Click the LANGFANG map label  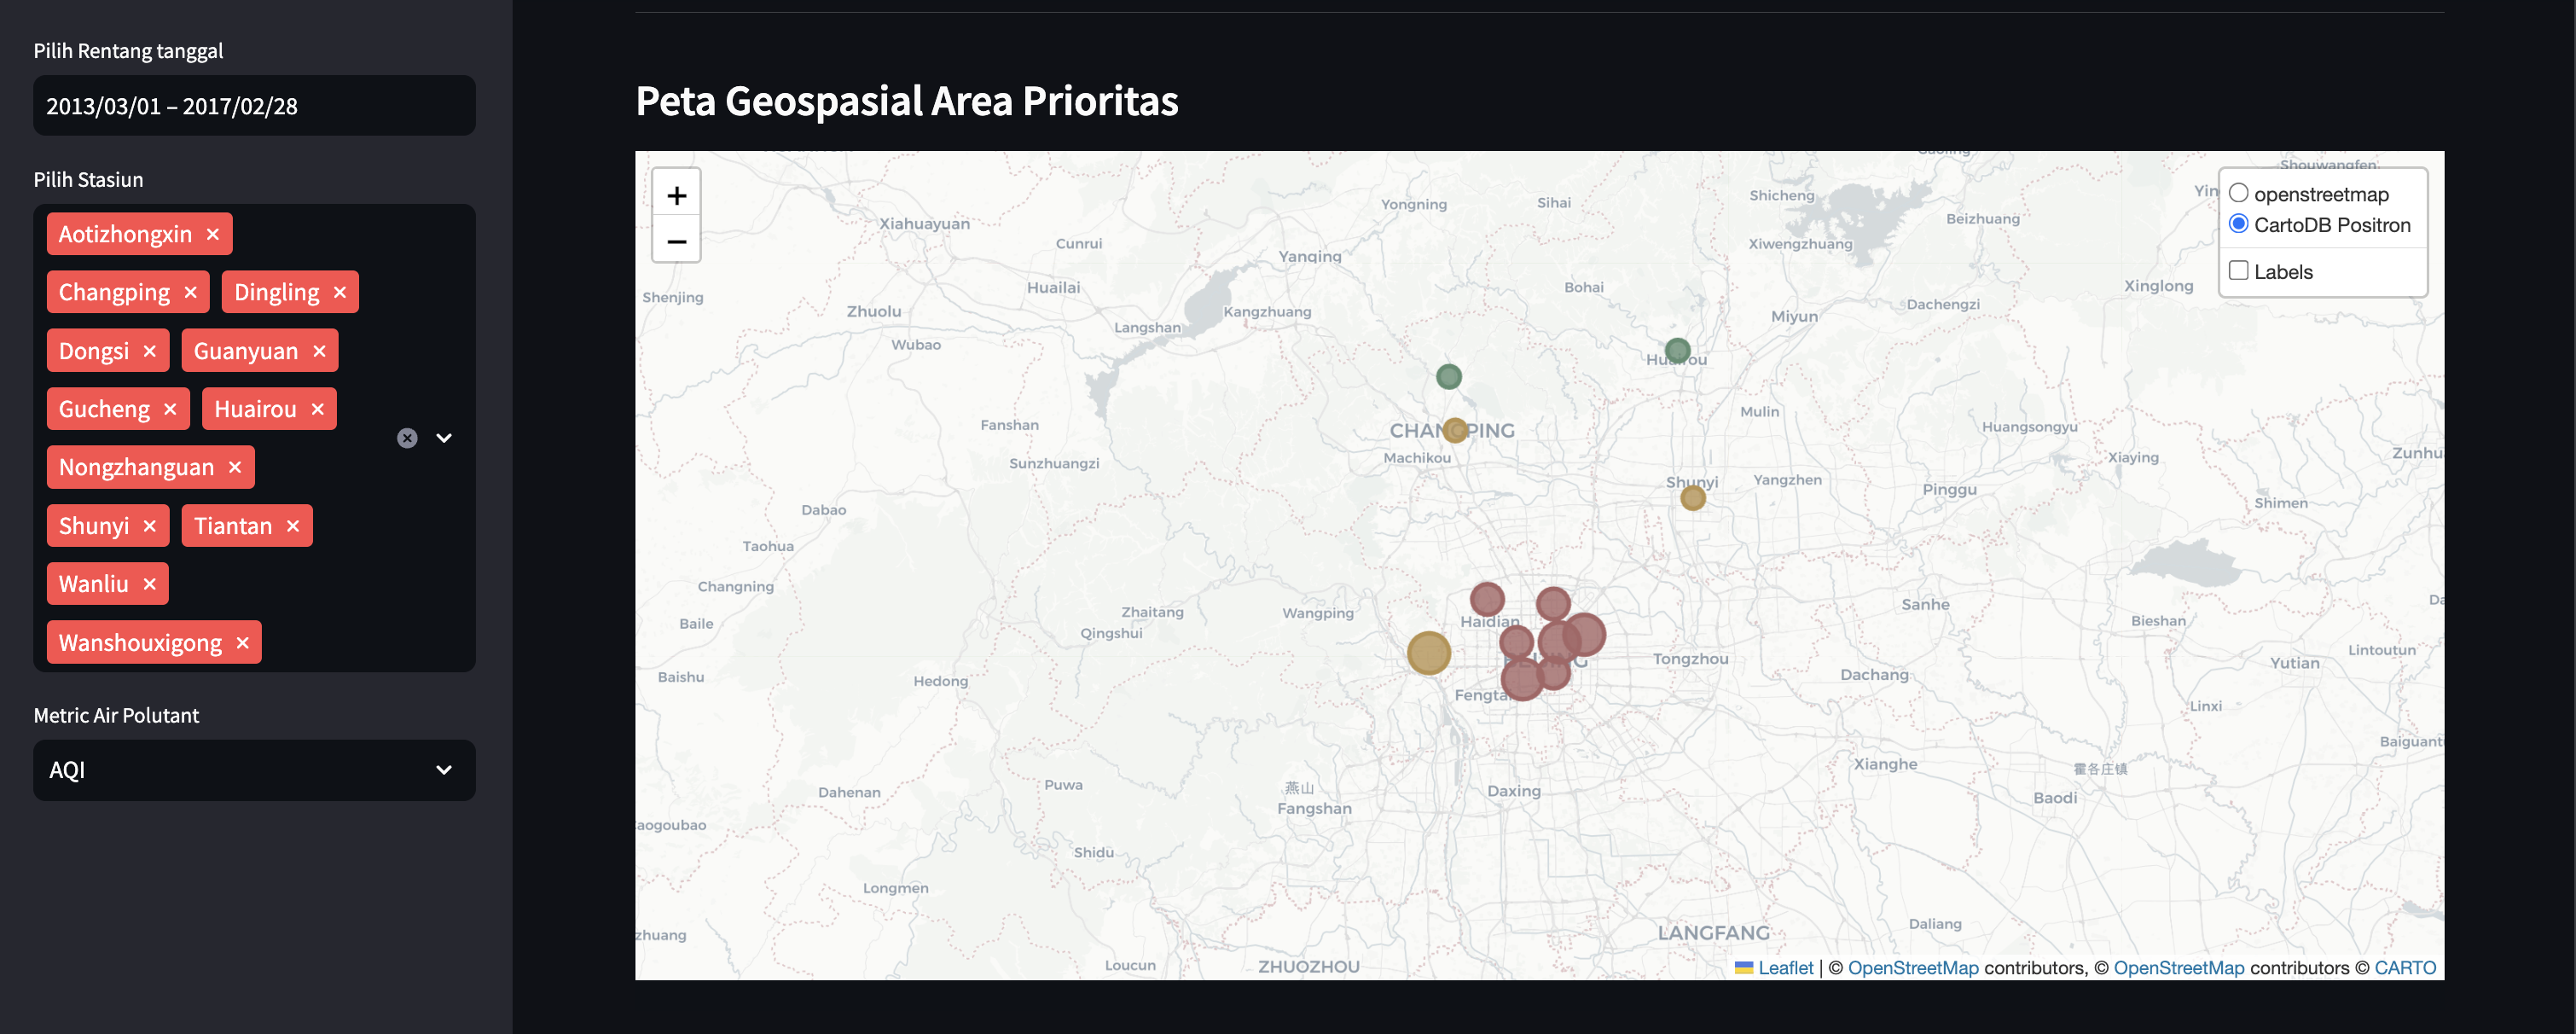coord(1713,933)
